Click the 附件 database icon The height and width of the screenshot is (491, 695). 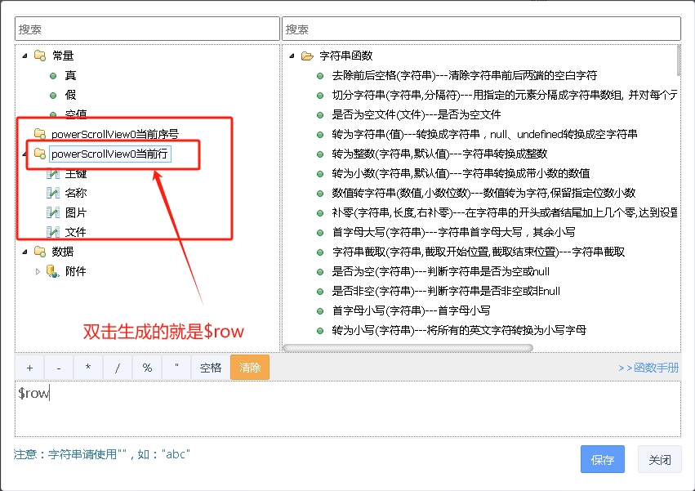(53, 271)
